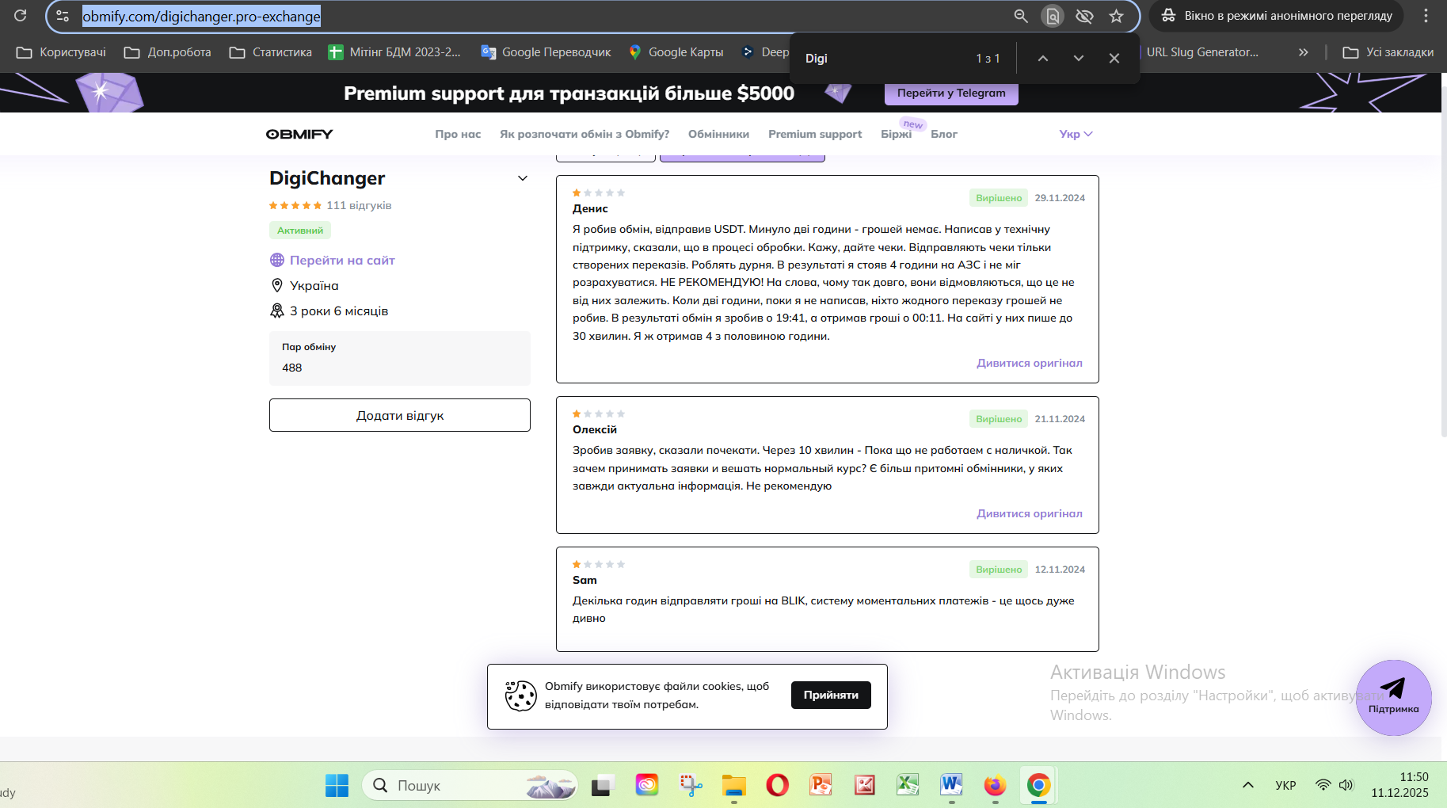The height and width of the screenshot is (808, 1447).
Task: Click Дивитися оригінал on Денис review
Action: (x=1030, y=363)
